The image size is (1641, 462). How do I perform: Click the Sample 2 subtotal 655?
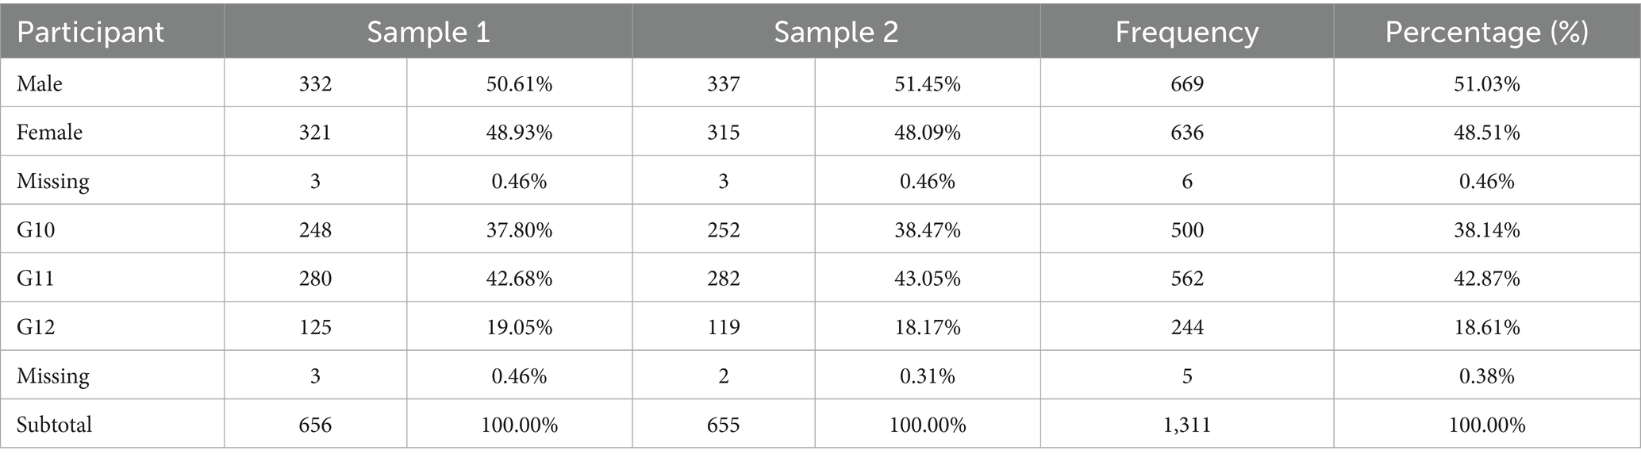723,424
